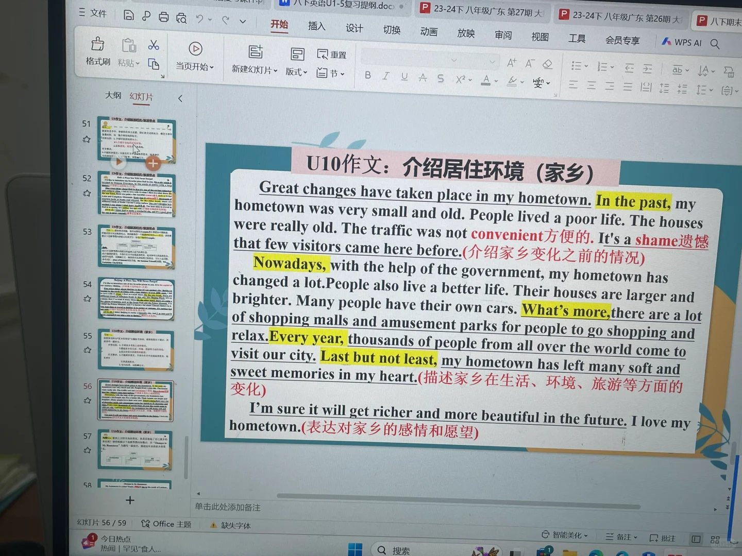This screenshot has height=556, width=742.
Task: Open the 文件 menu
Action: pos(93,13)
